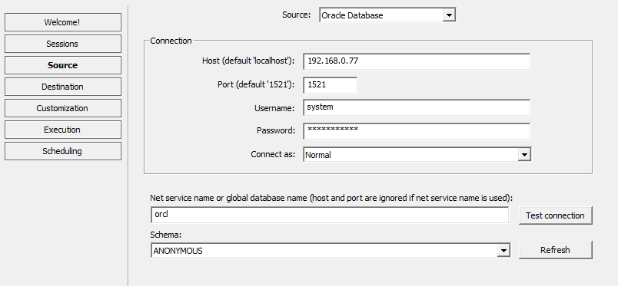Open the Welcome! page

point(63,22)
